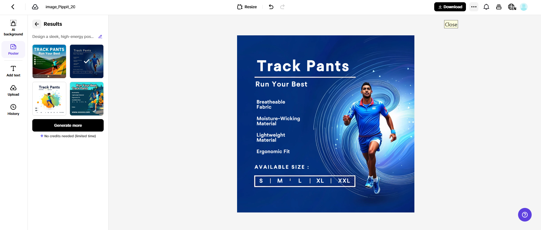Open the three-dots more options menu
Screen dimensions: 541x230
pyautogui.click(x=474, y=7)
